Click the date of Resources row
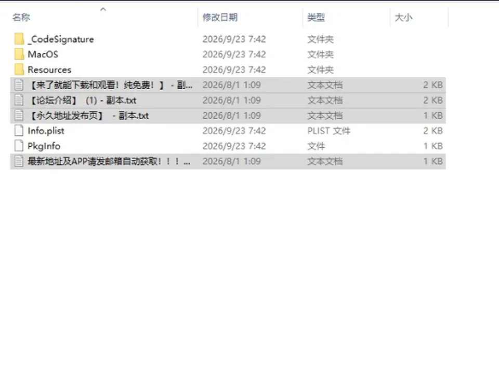This screenshot has width=499, height=376. [x=234, y=69]
